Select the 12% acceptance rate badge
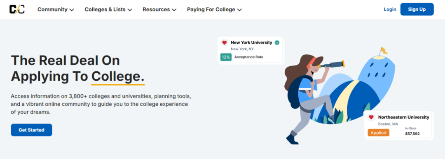Image resolution: width=445 pixels, height=159 pixels. pyautogui.click(x=226, y=57)
